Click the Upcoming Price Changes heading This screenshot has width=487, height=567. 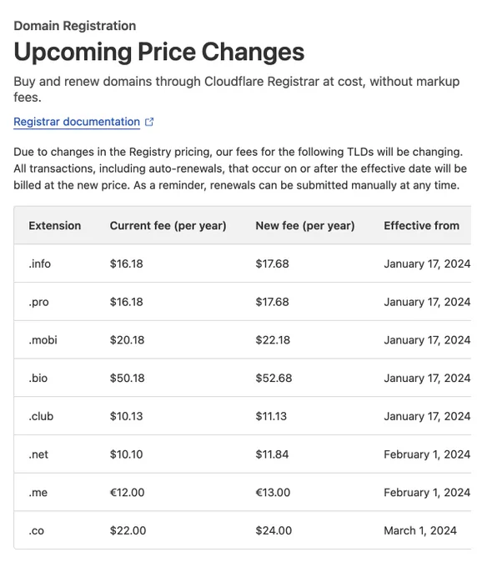coord(159,52)
